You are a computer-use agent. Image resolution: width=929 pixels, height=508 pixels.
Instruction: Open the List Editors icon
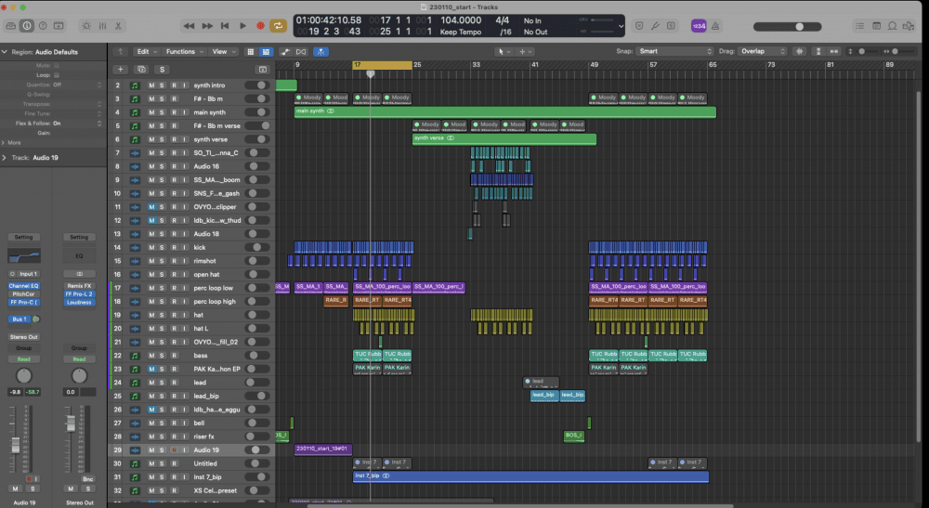pyautogui.click(x=859, y=26)
